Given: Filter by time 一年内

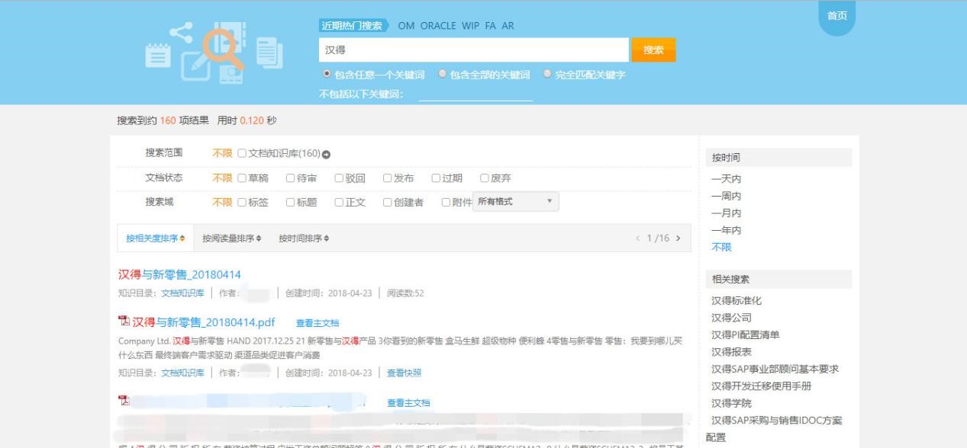Looking at the screenshot, I should click(x=726, y=230).
